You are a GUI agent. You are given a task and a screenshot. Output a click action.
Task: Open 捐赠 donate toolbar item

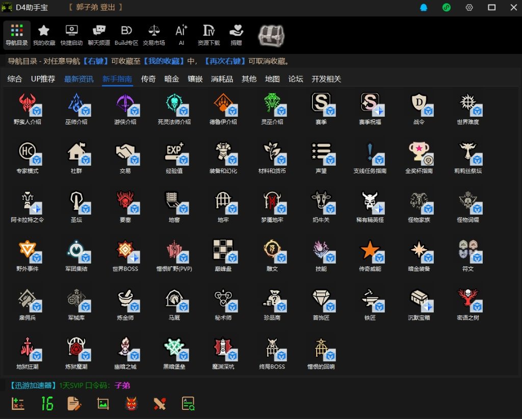(237, 35)
